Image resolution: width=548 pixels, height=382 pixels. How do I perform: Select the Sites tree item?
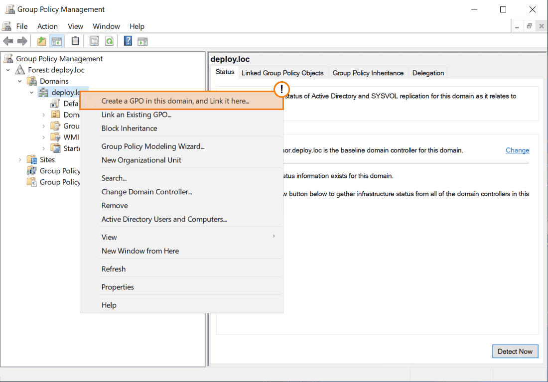pyautogui.click(x=47, y=160)
